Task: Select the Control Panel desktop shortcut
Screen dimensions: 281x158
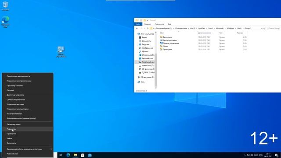Action: tap(61, 52)
